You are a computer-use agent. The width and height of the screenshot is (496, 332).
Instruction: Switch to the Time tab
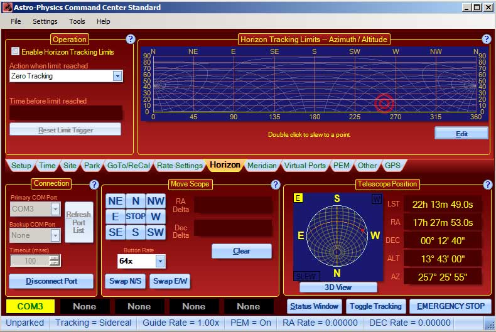(x=47, y=165)
